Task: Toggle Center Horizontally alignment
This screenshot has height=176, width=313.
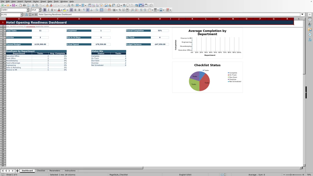Action: (75, 10)
